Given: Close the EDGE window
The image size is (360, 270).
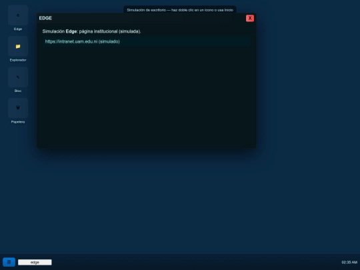Looking at the screenshot, I should point(250,18).
